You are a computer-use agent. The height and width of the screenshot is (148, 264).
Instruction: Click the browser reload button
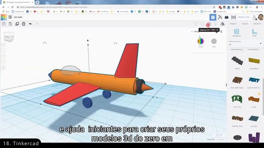[x=12, y=7]
